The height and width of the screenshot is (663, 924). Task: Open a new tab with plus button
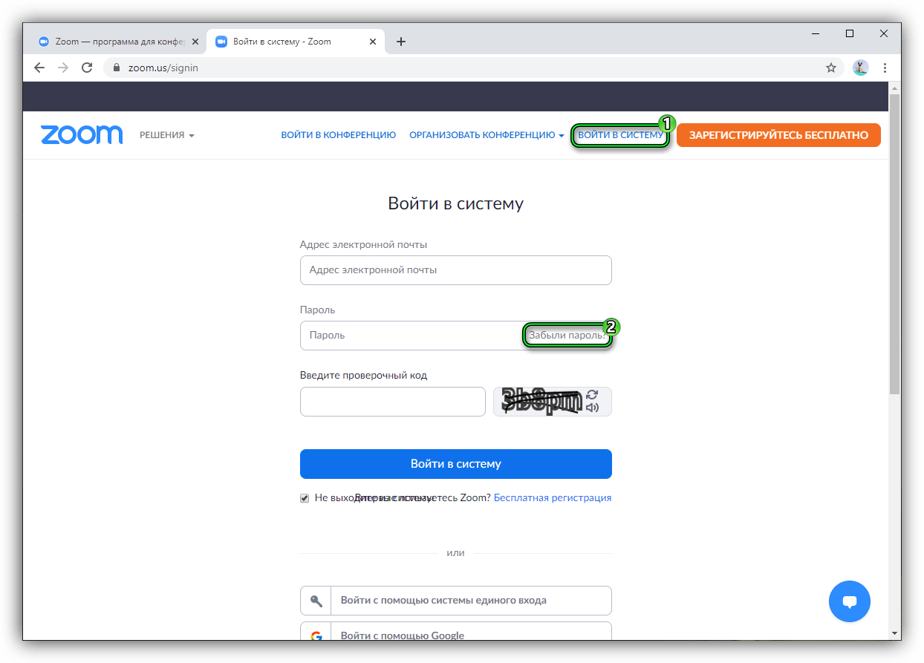click(401, 42)
